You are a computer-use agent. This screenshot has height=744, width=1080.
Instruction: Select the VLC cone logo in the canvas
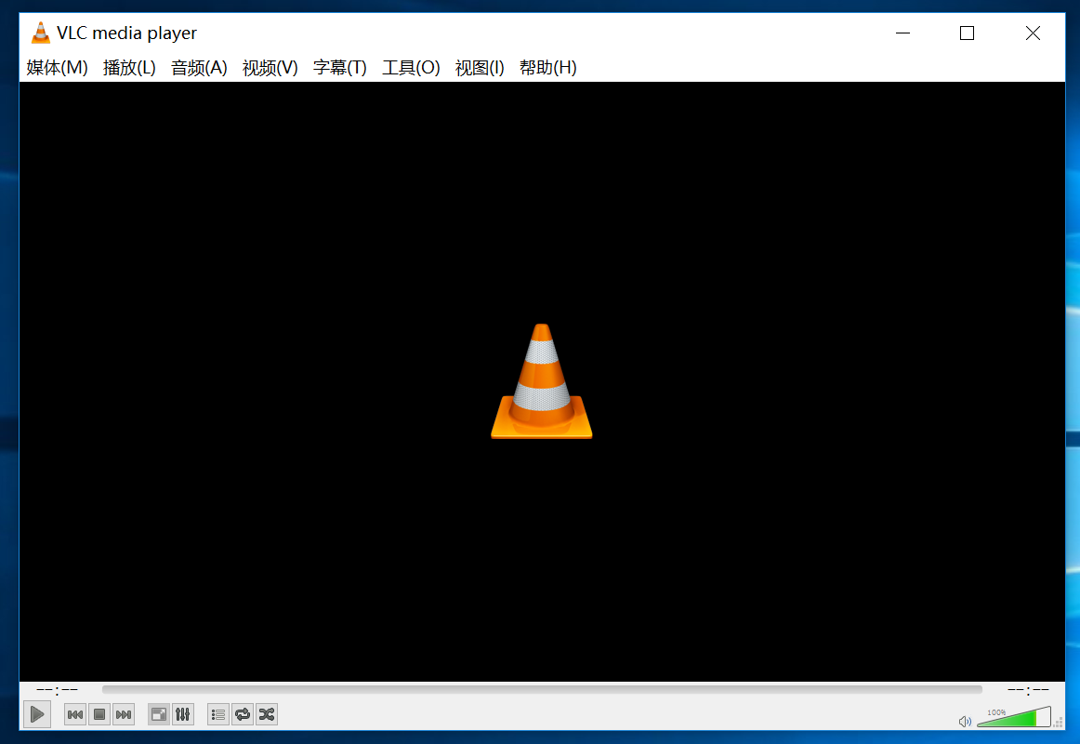click(x=542, y=381)
